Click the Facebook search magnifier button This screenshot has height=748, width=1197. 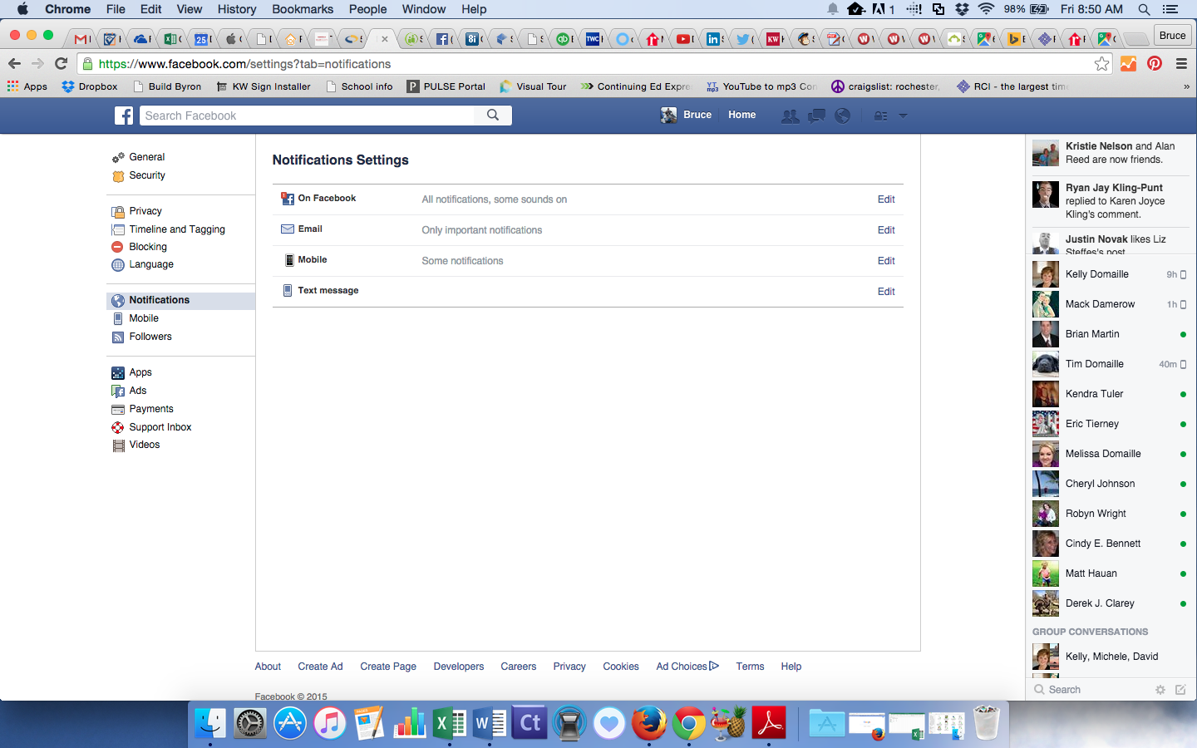[x=493, y=116]
